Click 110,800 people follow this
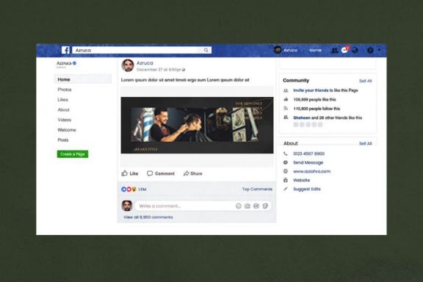Screen dimensions: 423x282 tap(317, 109)
